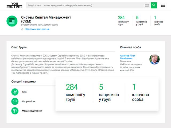Click the key person portrait photo

[x=154, y=59]
